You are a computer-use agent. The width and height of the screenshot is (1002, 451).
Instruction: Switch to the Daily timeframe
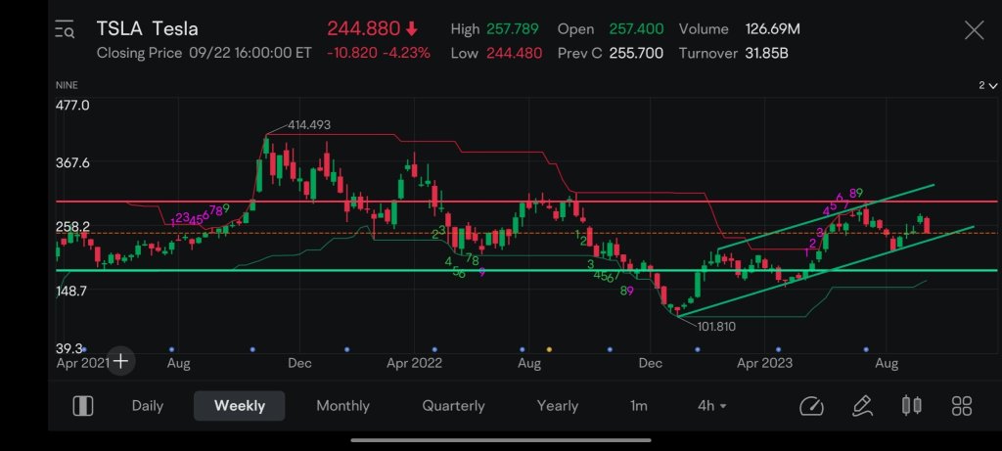click(148, 406)
